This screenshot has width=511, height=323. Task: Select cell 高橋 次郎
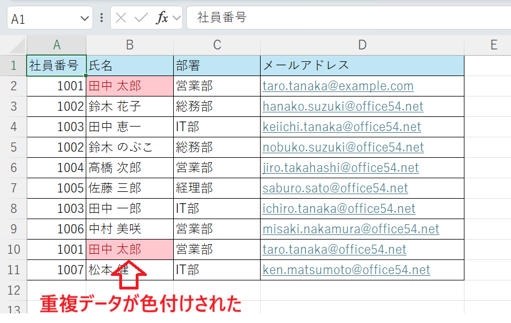129,167
